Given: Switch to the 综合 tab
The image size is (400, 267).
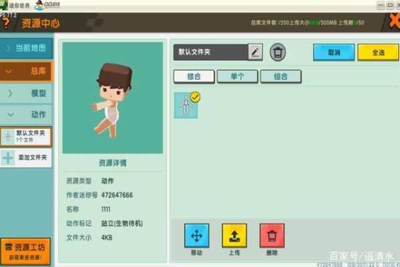Looking at the screenshot, I should [194, 76].
